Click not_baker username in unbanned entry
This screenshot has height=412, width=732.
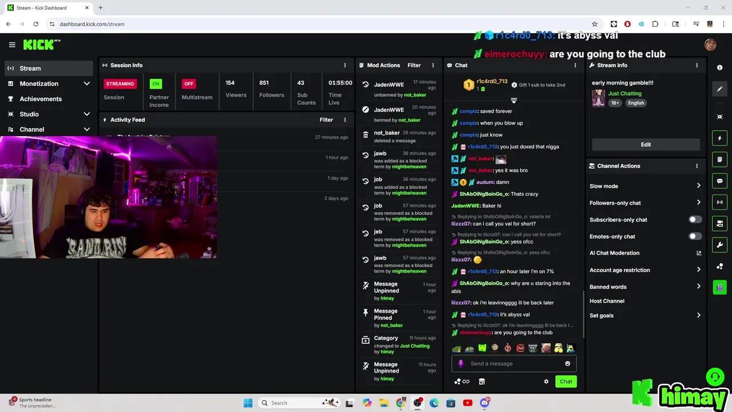[x=415, y=95]
